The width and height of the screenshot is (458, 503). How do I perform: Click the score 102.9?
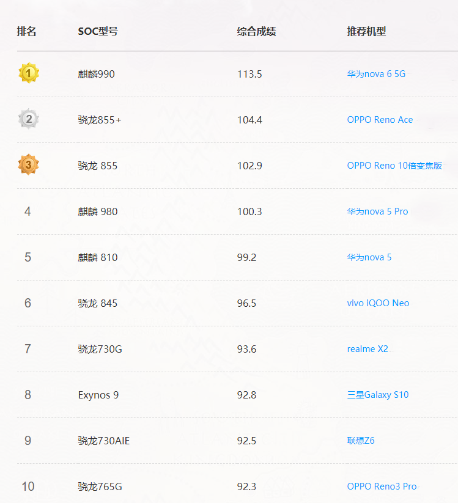(x=249, y=166)
